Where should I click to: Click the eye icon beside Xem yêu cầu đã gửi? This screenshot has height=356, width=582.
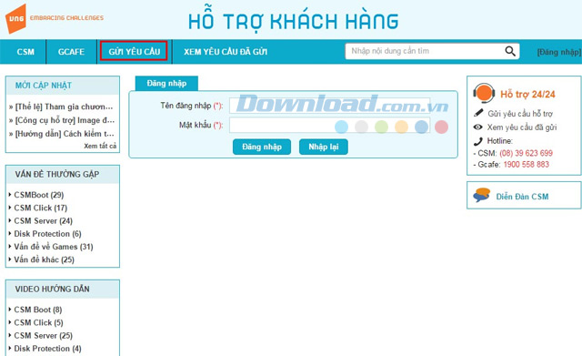(478, 127)
